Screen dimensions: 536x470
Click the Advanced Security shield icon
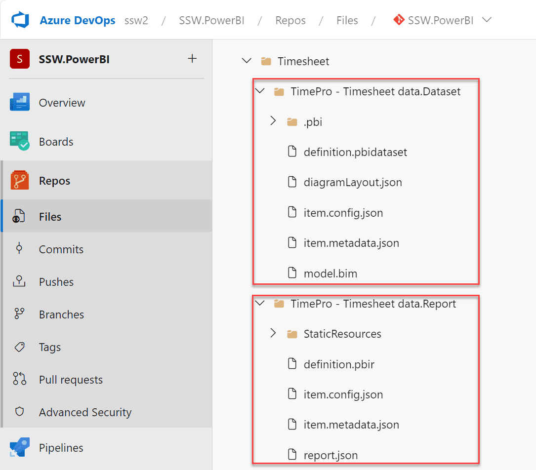pos(20,412)
